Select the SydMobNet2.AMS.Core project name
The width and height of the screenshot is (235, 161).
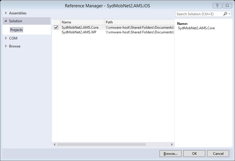click(x=80, y=28)
